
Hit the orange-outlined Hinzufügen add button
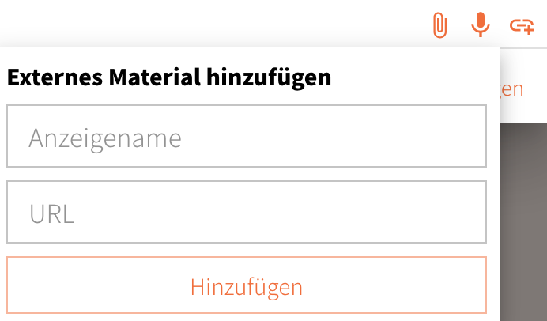pos(246,285)
